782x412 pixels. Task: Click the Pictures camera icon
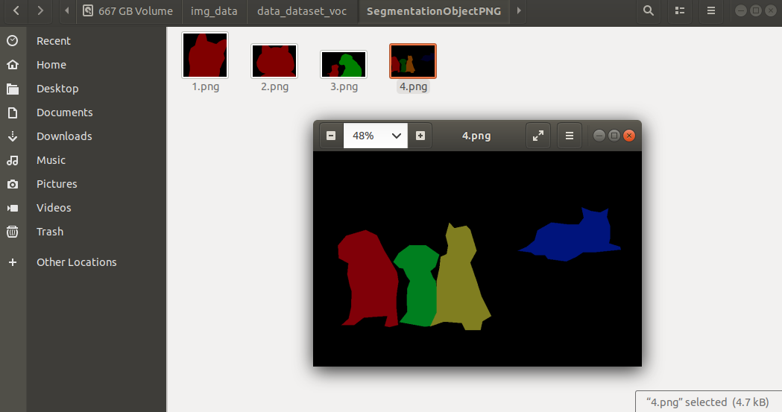coord(13,184)
